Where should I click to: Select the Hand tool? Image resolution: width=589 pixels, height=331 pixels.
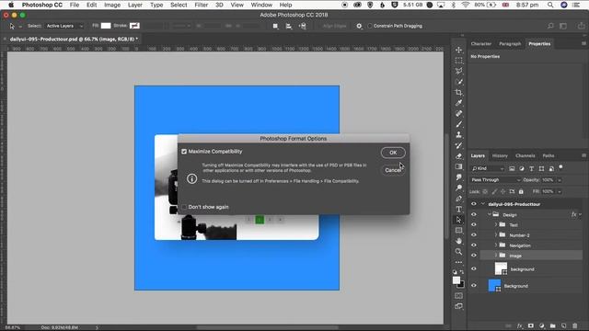(458, 241)
